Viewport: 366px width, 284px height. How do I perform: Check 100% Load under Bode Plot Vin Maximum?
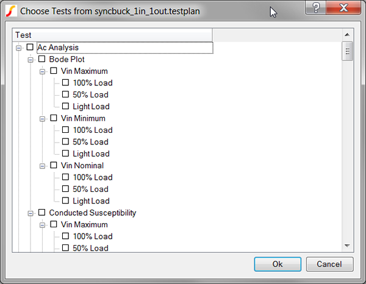(x=66, y=82)
